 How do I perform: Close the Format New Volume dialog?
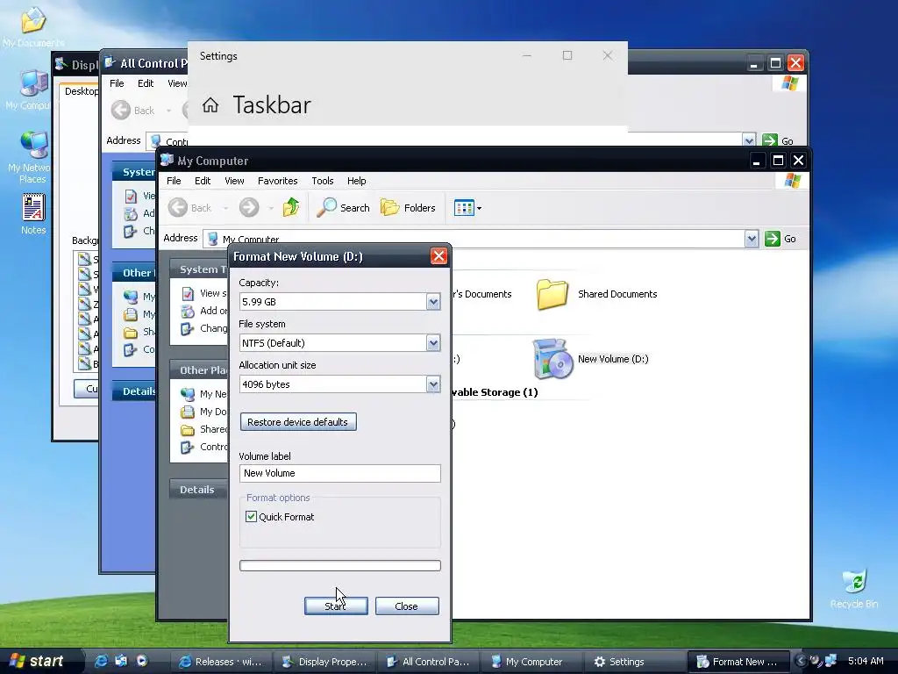coord(438,256)
